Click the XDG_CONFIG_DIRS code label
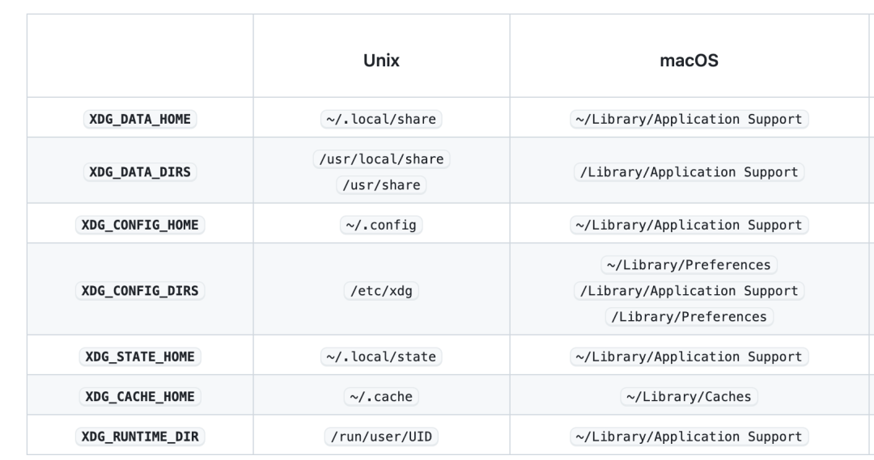Viewport: 874px width, 460px height. click(x=140, y=291)
